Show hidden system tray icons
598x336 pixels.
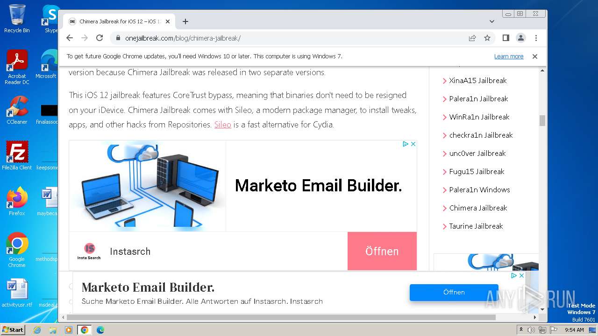tap(521, 330)
